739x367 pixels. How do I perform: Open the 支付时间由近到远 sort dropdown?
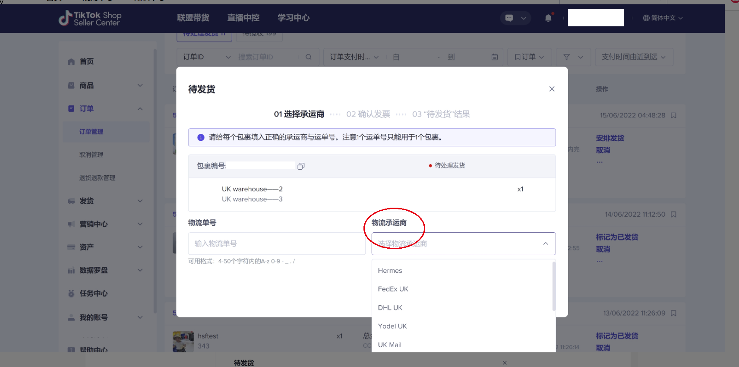(x=633, y=57)
